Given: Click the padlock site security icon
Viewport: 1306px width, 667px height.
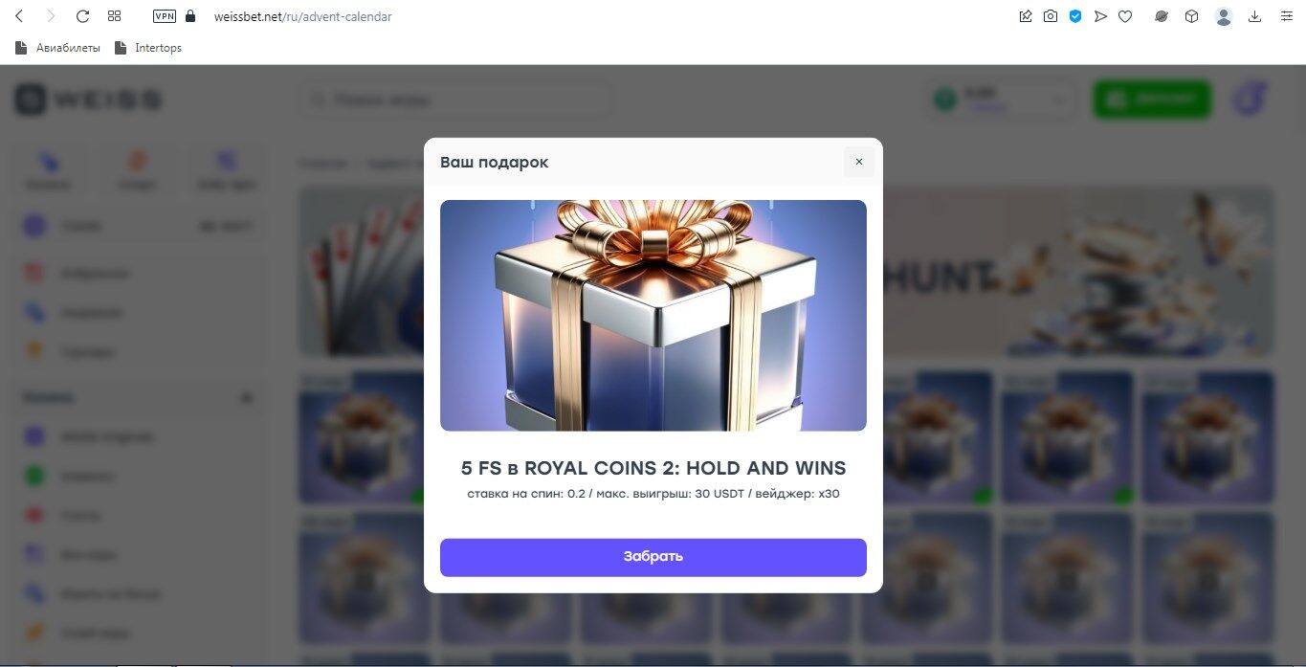Looking at the screenshot, I should (x=190, y=16).
